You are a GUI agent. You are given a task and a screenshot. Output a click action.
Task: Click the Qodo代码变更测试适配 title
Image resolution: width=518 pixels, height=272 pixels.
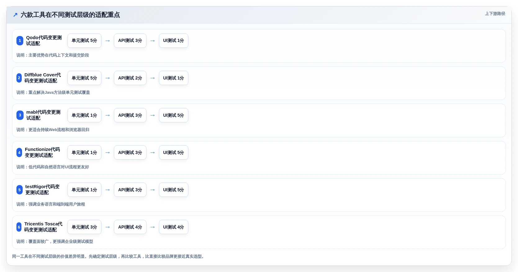[44, 41]
